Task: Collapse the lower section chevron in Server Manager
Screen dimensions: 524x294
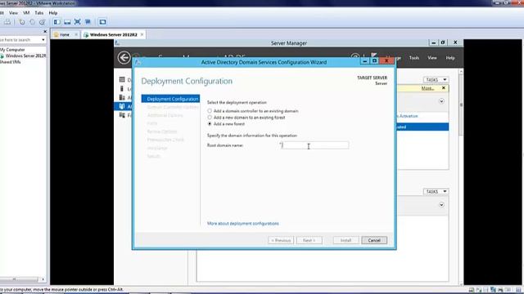Action: pyautogui.click(x=441, y=205)
